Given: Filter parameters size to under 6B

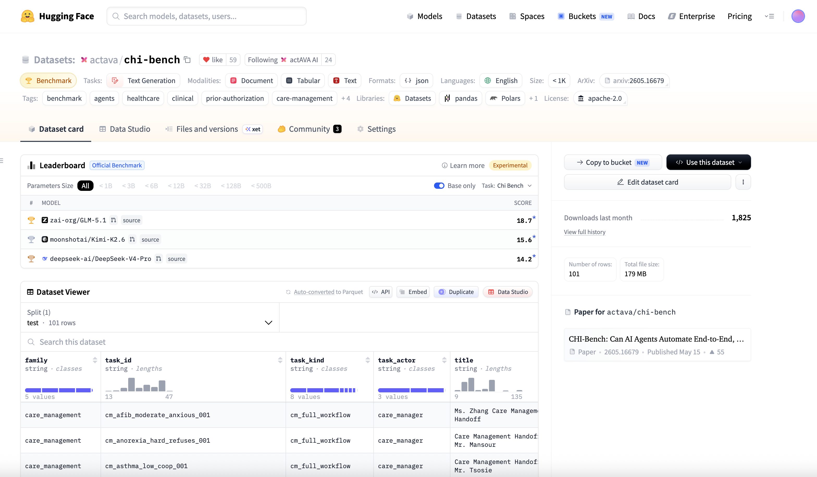Looking at the screenshot, I should 151,186.
